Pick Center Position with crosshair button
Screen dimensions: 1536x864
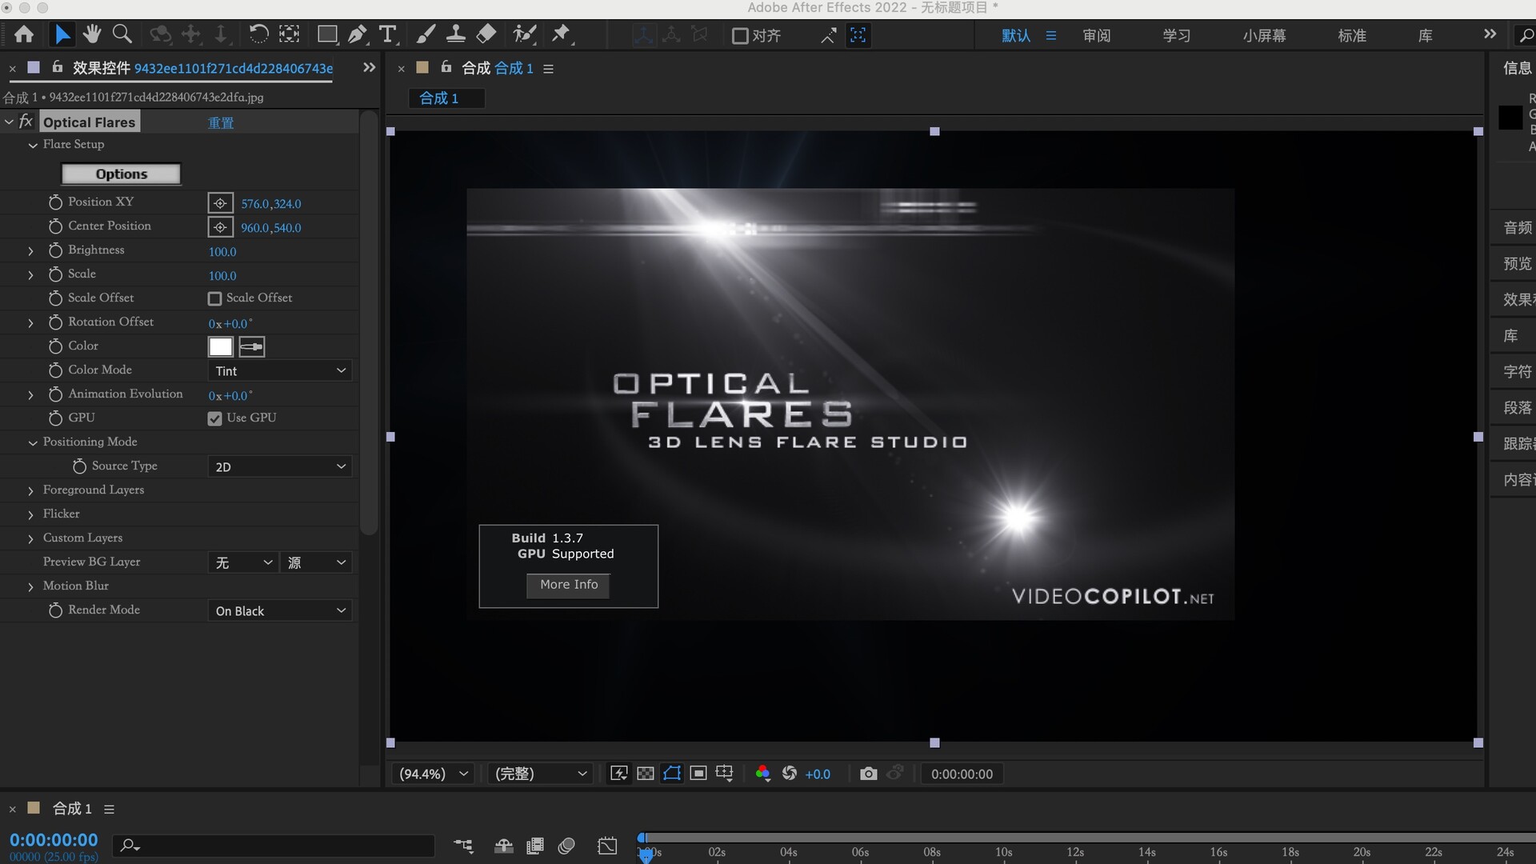coord(220,227)
